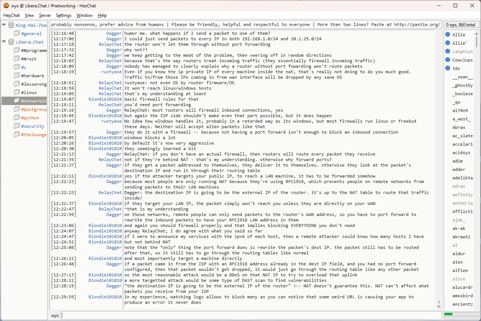Click the '0 ops, 860 total' user count

[461, 25]
